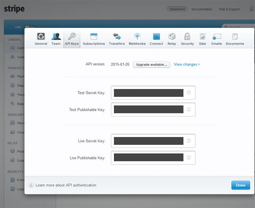Click the Payments sidebar icon
This screenshot has width=255, height=208.
click(x=12, y=76)
